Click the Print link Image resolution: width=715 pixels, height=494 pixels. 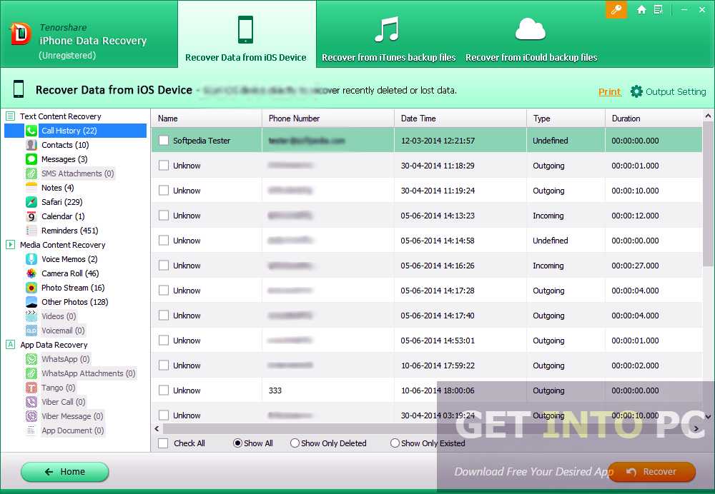[x=610, y=91]
